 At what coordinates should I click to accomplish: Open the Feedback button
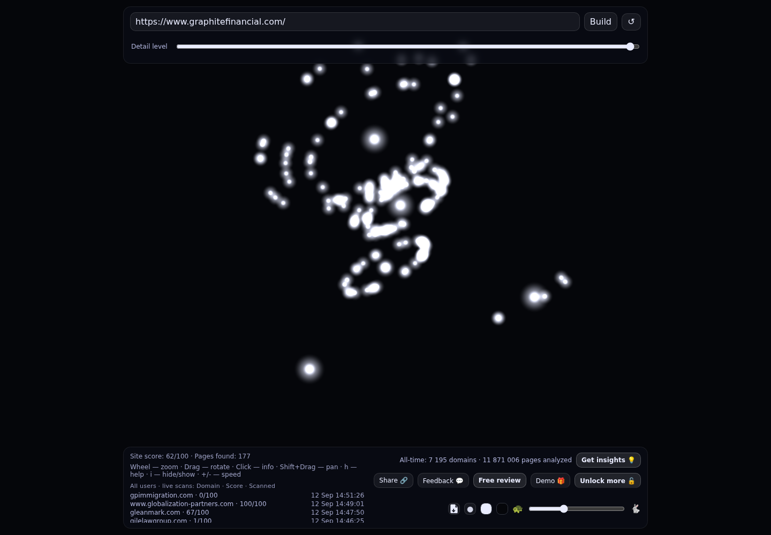[x=443, y=480]
